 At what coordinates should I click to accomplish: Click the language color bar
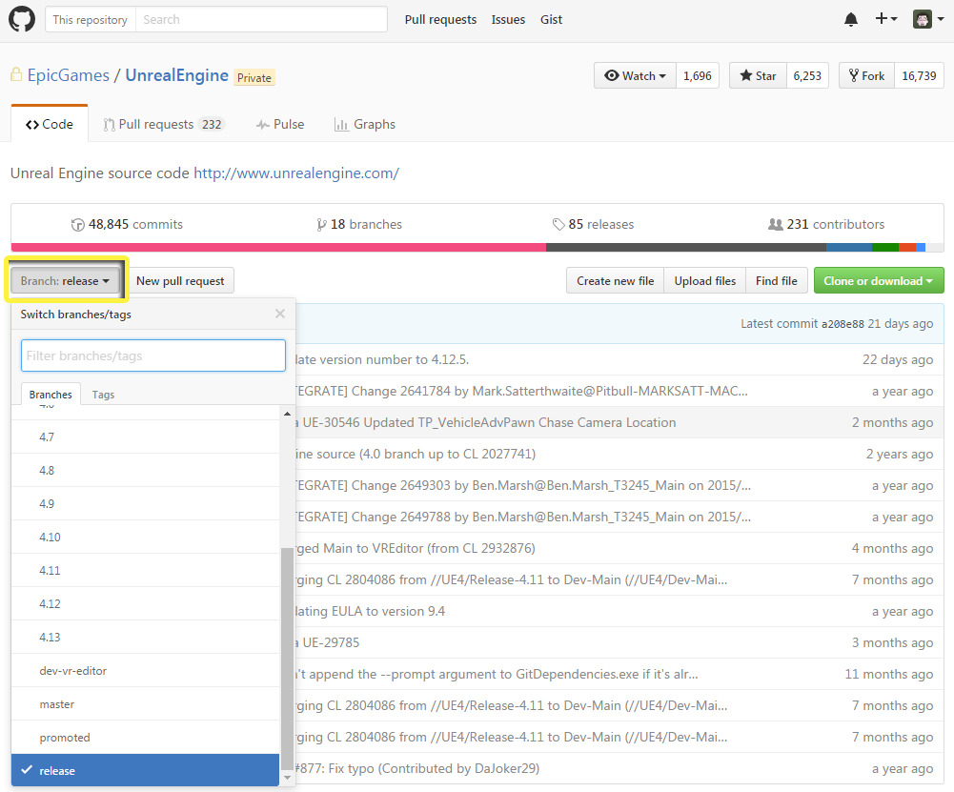[477, 248]
